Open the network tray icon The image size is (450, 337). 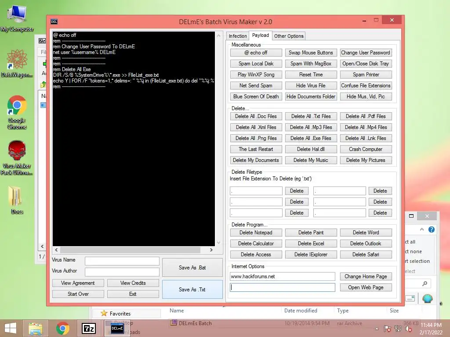point(398,329)
